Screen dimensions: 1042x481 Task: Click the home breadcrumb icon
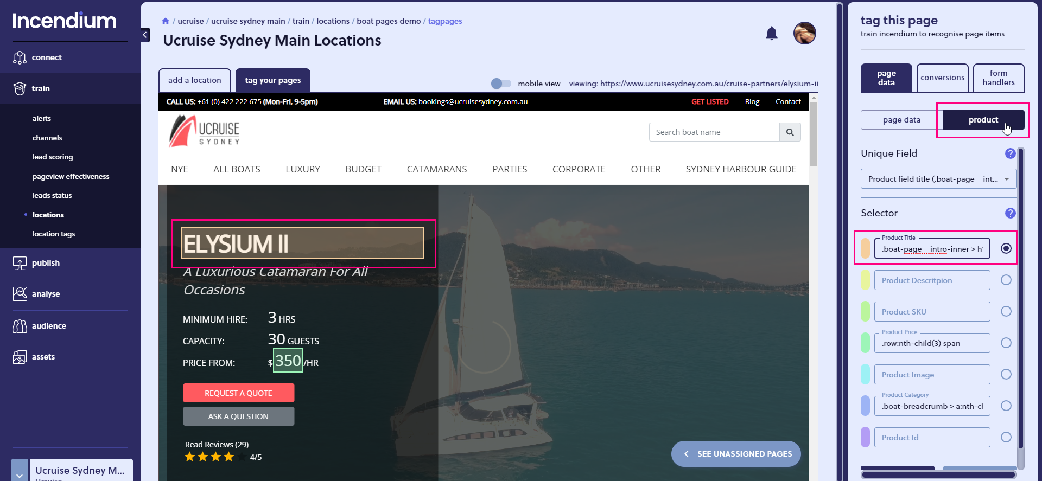[166, 21]
